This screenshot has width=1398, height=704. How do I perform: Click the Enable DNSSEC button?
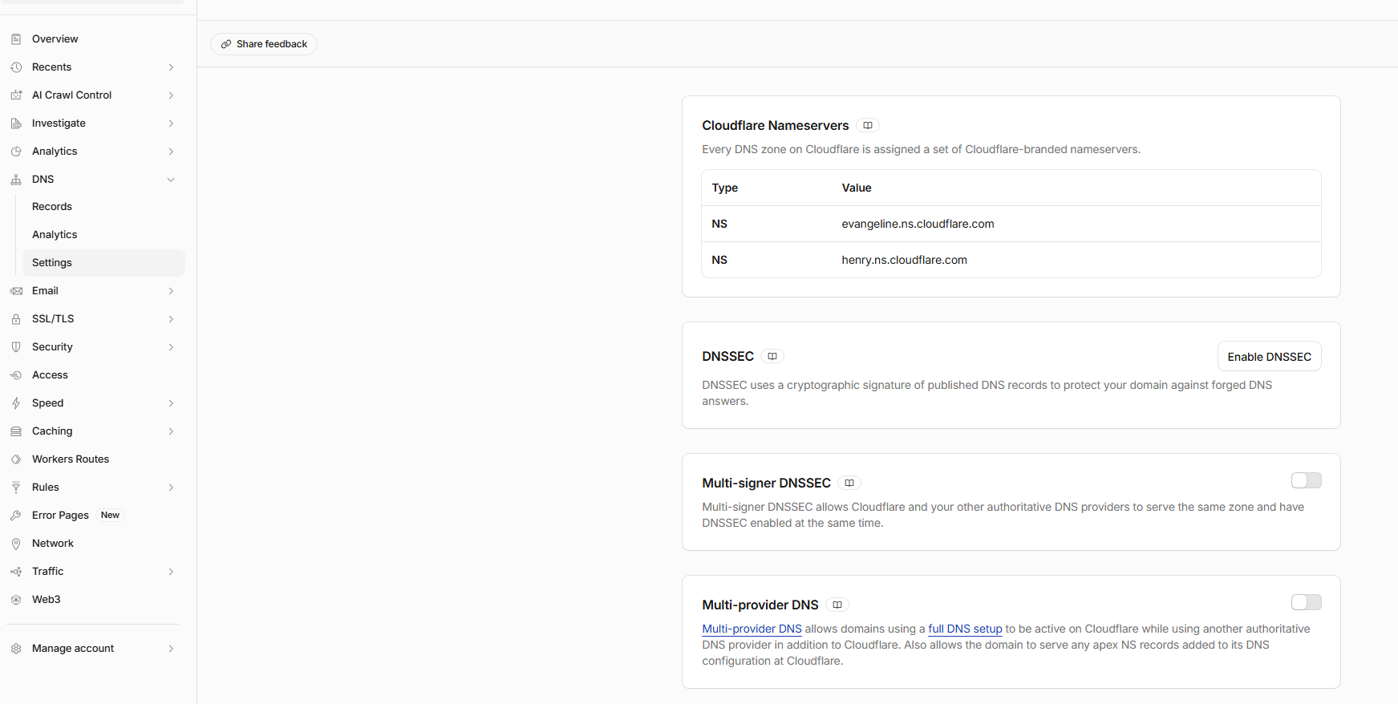point(1269,357)
